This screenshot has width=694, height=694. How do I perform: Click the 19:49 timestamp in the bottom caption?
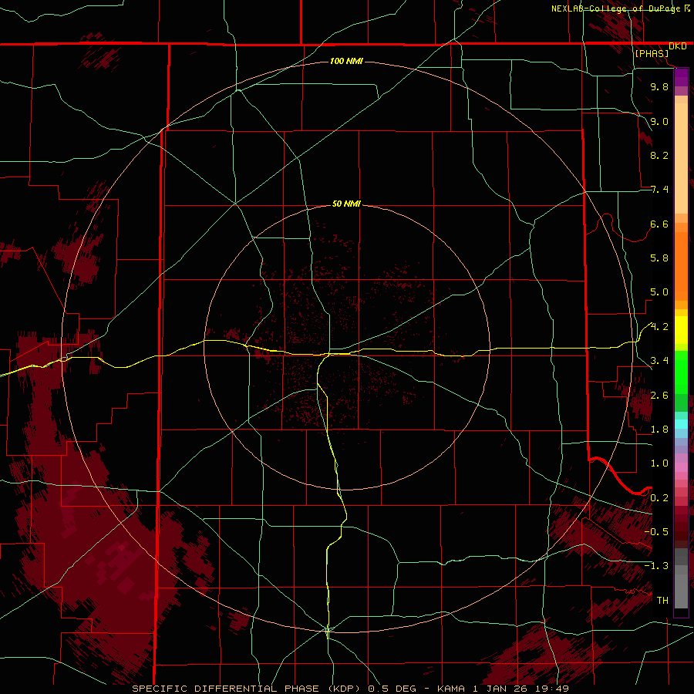click(x=553, y=689)
